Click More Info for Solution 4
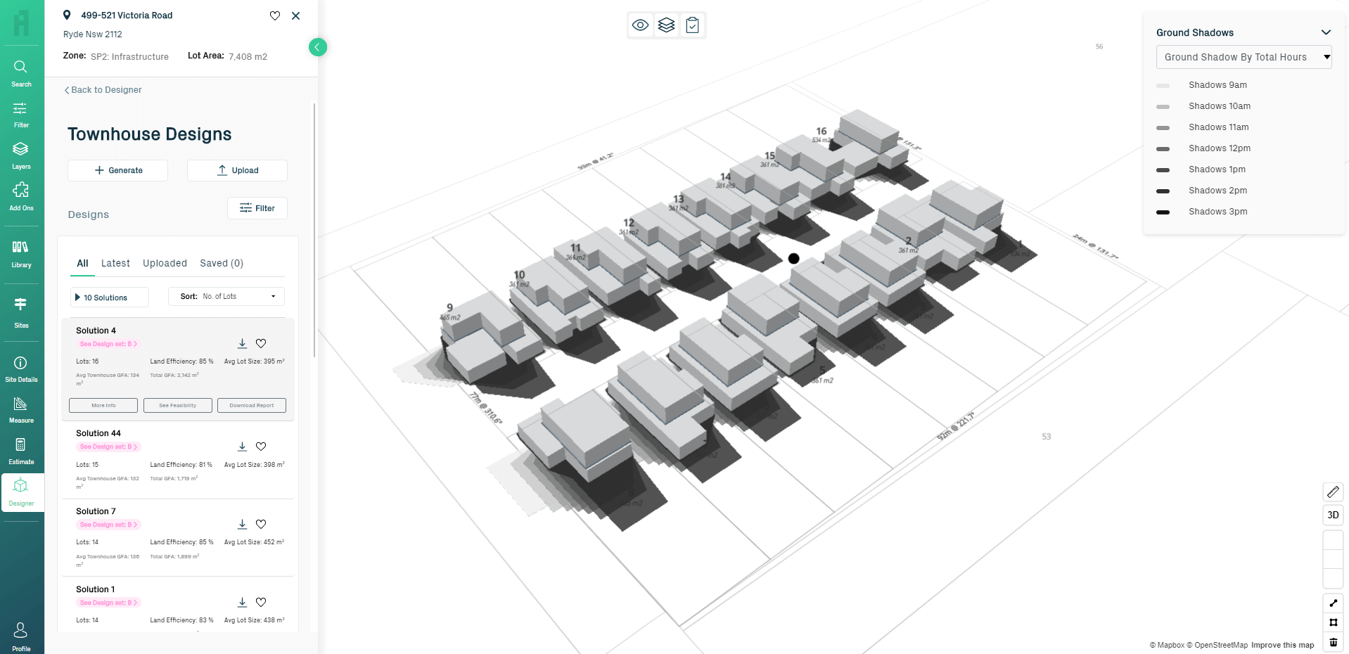1349x654 pixels. click(x=103, y=405)
